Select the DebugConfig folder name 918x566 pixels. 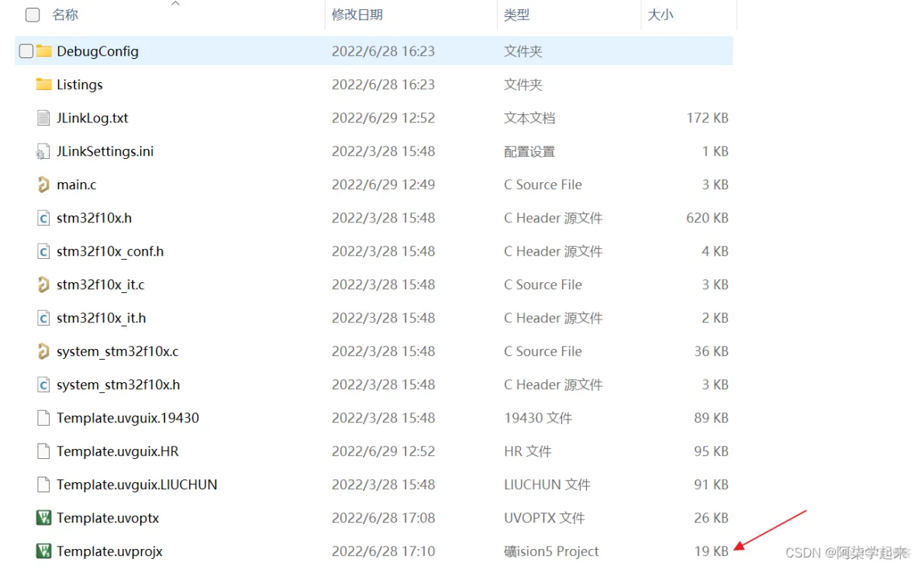(x=98, y=51)
